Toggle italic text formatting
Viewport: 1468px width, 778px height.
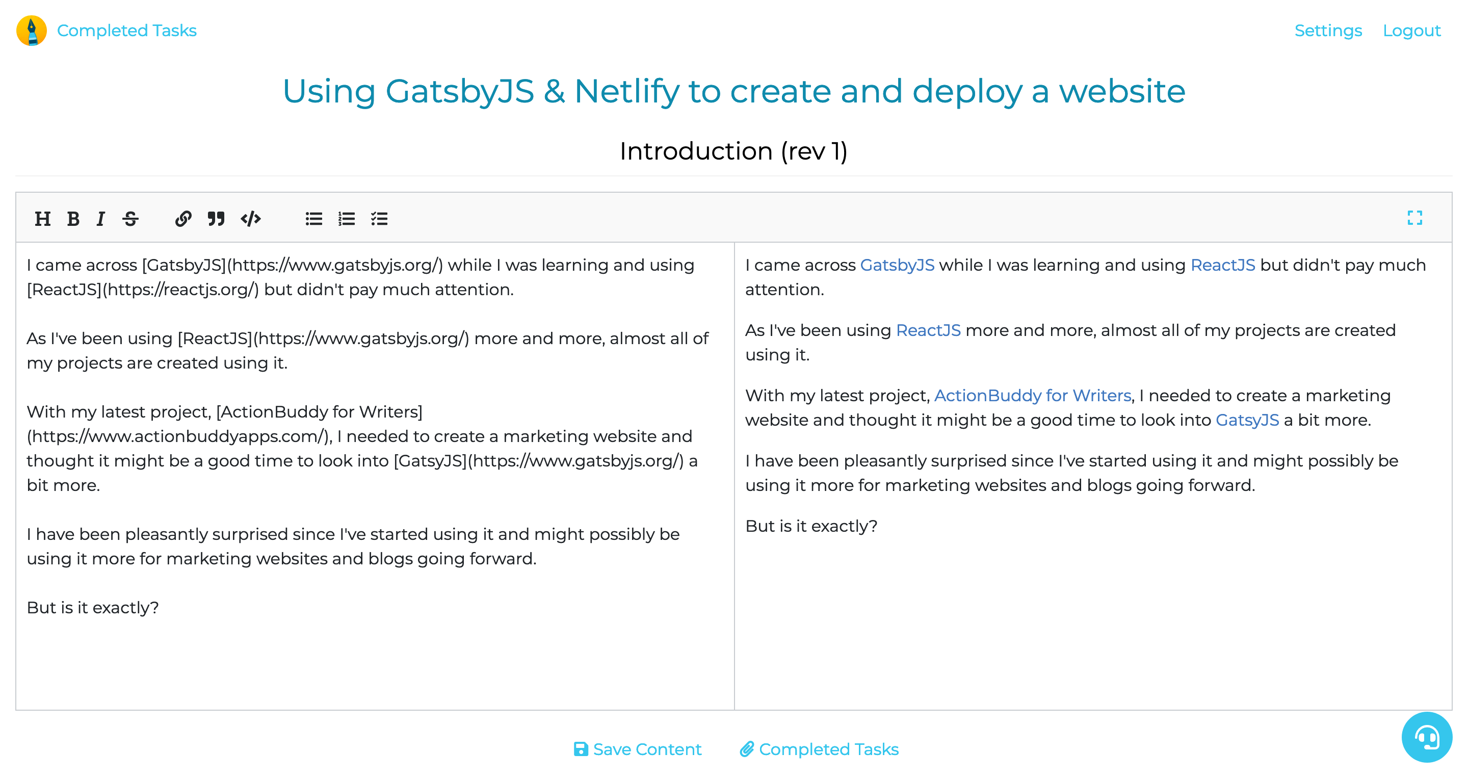click(x=101, y=219)
